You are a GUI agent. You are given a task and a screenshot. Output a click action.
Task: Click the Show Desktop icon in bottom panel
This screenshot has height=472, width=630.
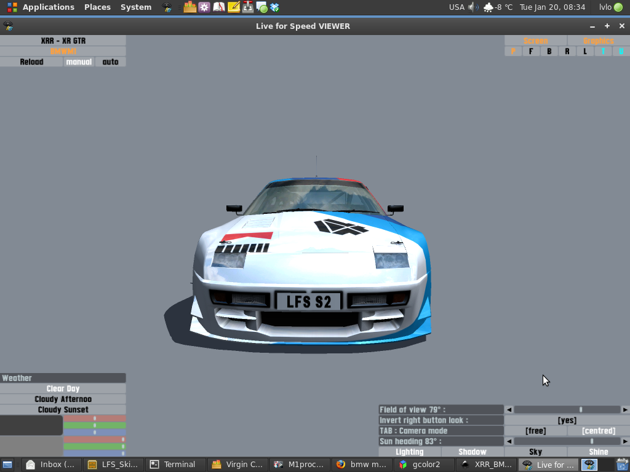point(7,465)
